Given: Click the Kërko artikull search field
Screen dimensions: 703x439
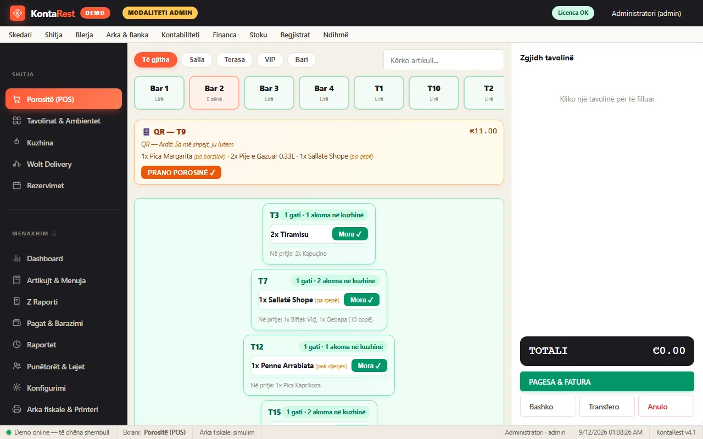Looking at the screenshot, I should [x=444, y=60].
